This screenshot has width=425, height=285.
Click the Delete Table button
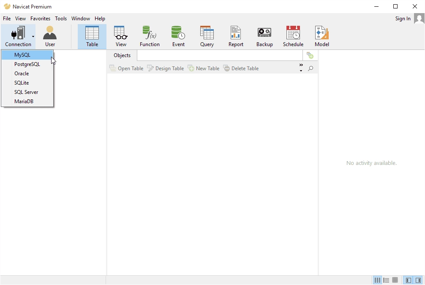(241, 69)
